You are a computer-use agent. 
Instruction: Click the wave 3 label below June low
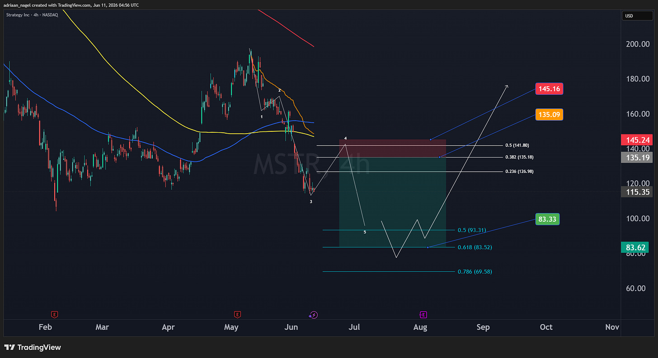(311, 201)
